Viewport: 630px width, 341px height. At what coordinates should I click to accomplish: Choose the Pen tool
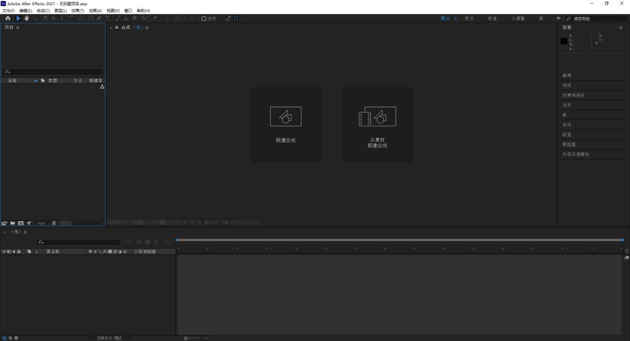[99, 18]
